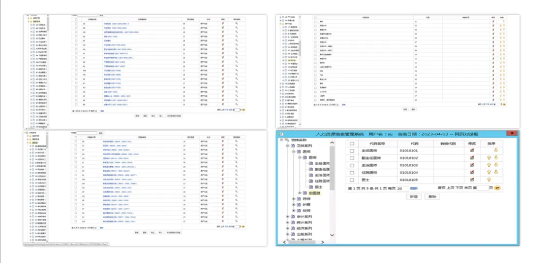
Task: Tick the header select-all checkbox in dialog table
Action: [352, 143]
